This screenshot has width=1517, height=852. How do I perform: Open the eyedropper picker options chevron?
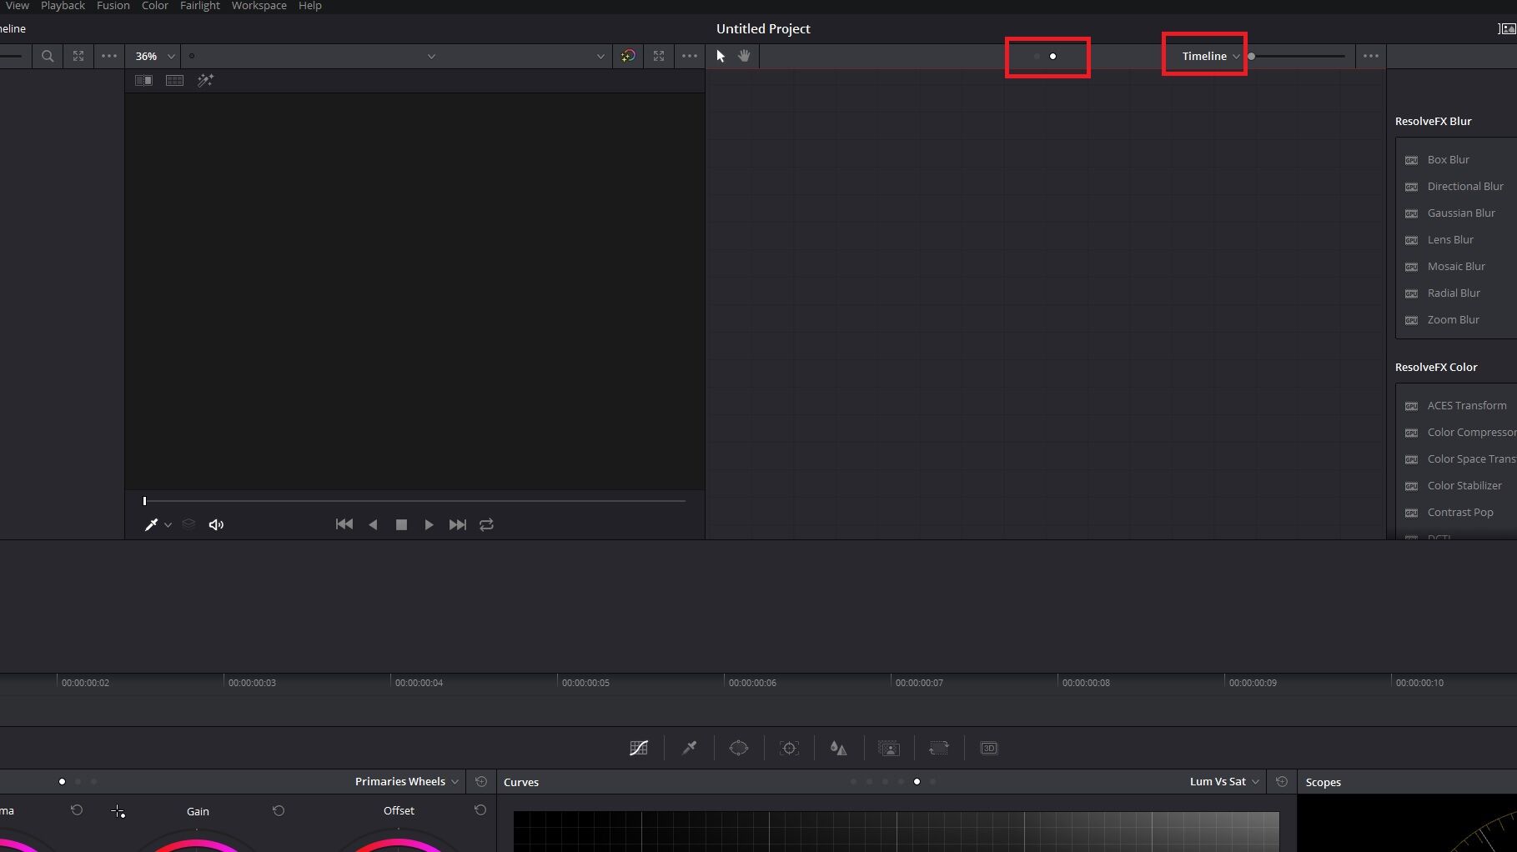tap(168, 524)
